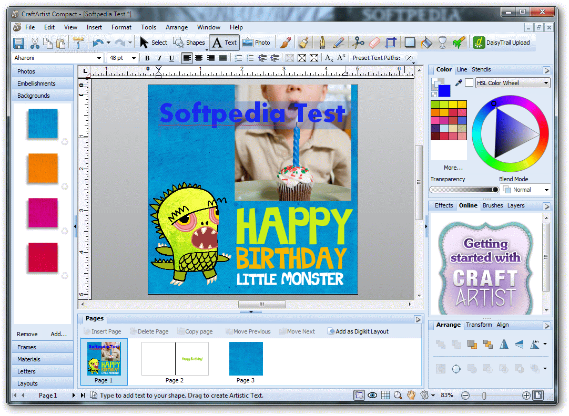
Task: Choose the Eraser tool in toolbar
Action: click(x=374, y=43)
